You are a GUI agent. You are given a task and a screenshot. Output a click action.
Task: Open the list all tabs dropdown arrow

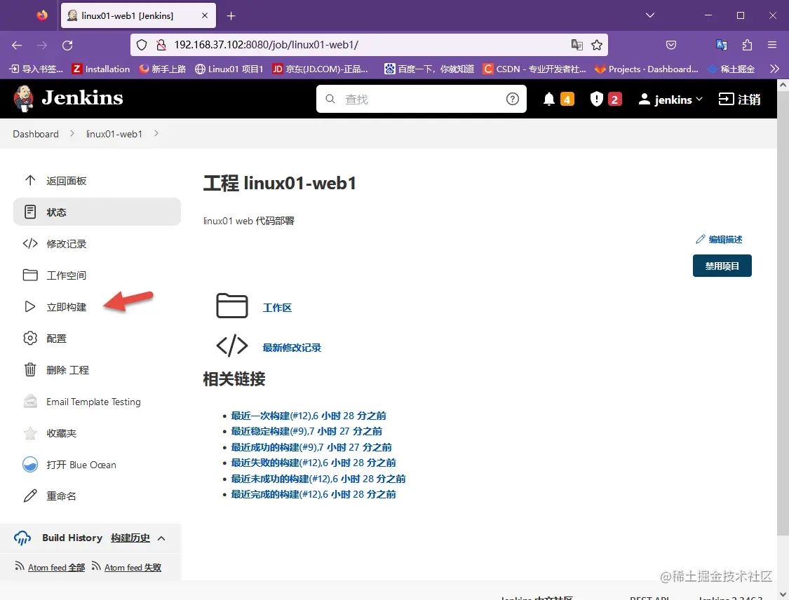coord(650,15)
